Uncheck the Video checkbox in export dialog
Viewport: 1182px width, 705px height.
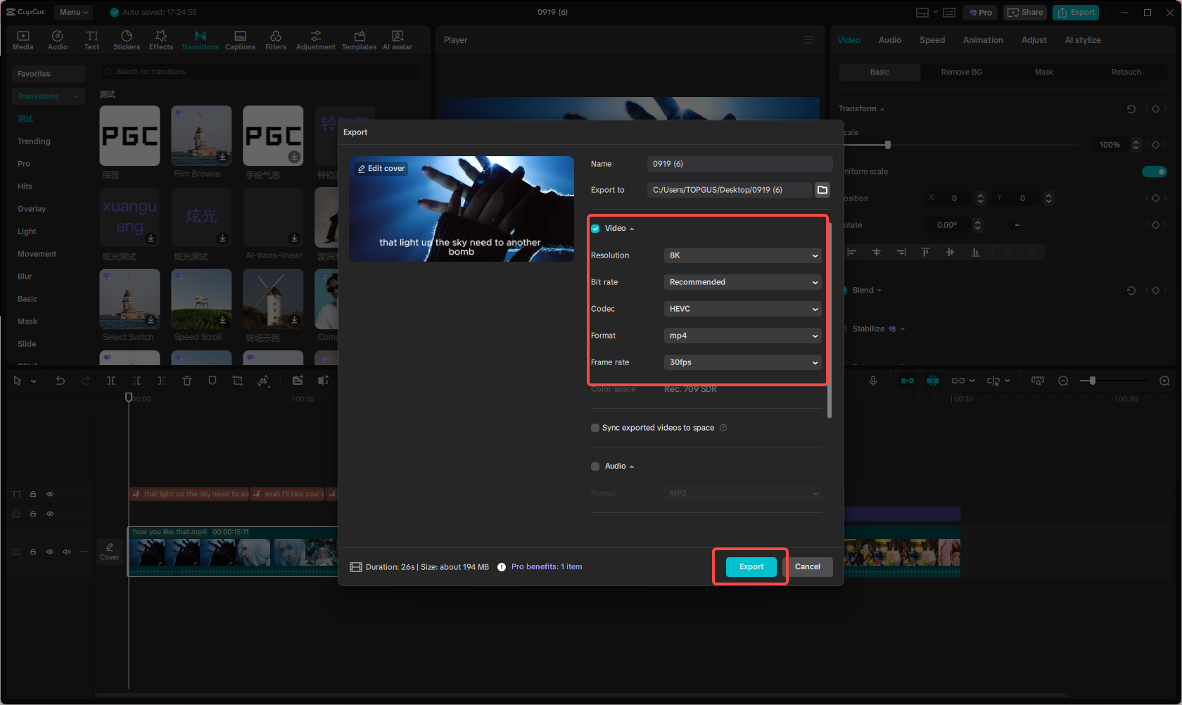pos(595,228)
